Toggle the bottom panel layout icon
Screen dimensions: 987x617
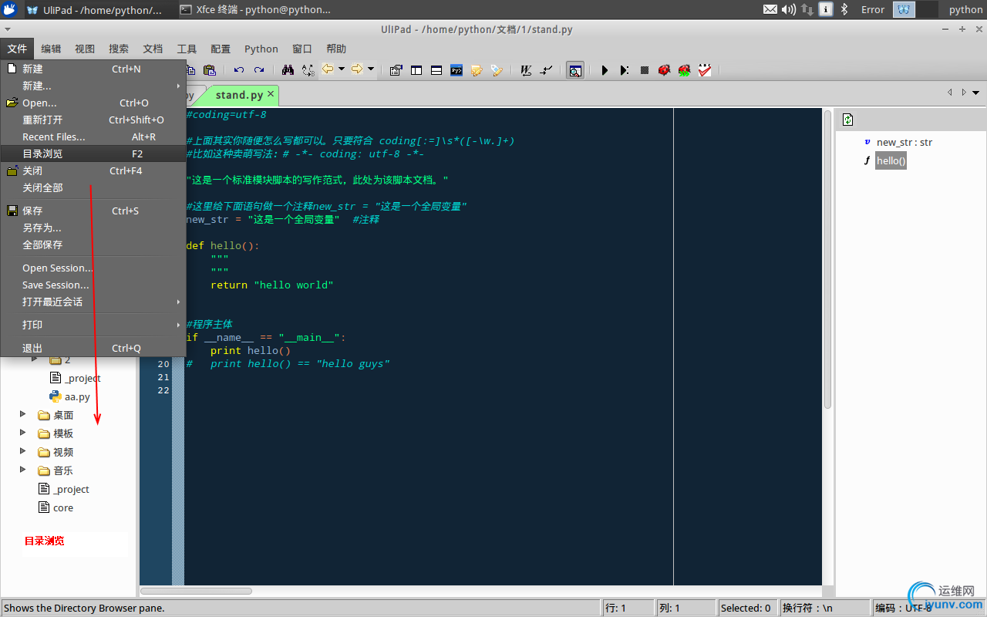coord(436,70)
